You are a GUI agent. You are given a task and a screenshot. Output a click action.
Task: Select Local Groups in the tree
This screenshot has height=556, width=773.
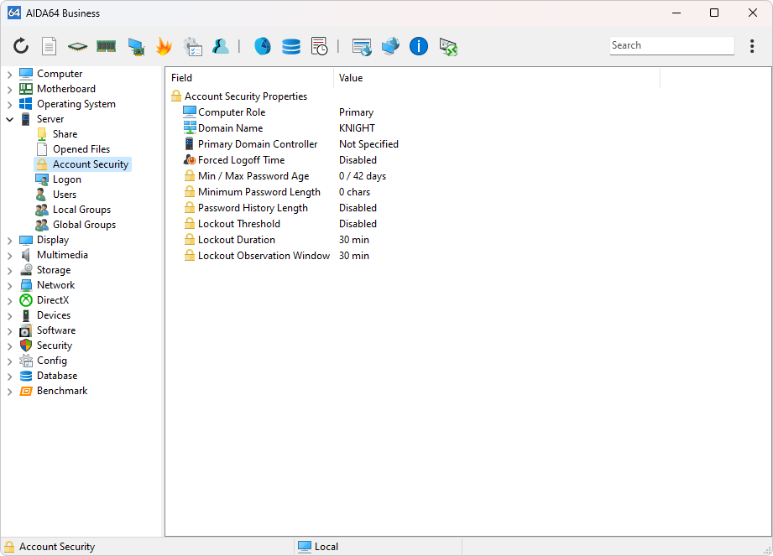[81, 210]
